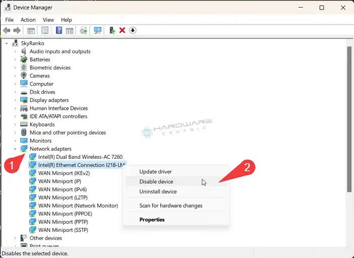The width and height of the screenshot is (354, 258).
Task: Open the Action menu
Action: [28, 20]
